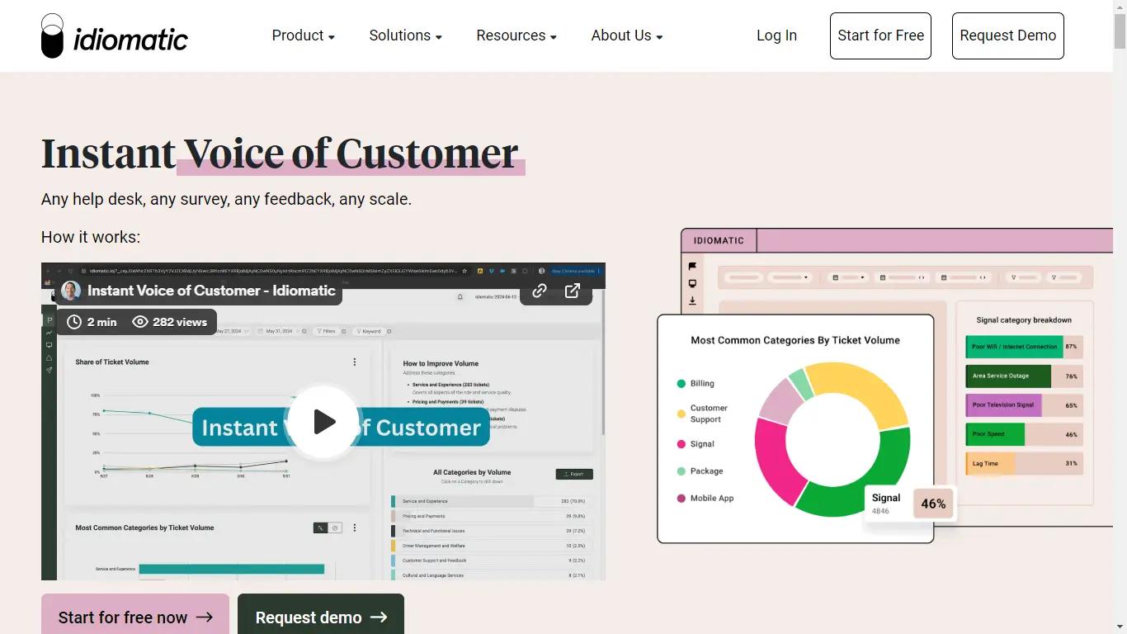
Task: Click the Idiomatic logo in the header
Action: (x=115, y=36)
